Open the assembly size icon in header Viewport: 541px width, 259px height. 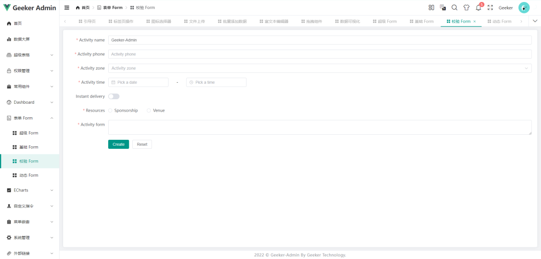click(x=431, y=8)
